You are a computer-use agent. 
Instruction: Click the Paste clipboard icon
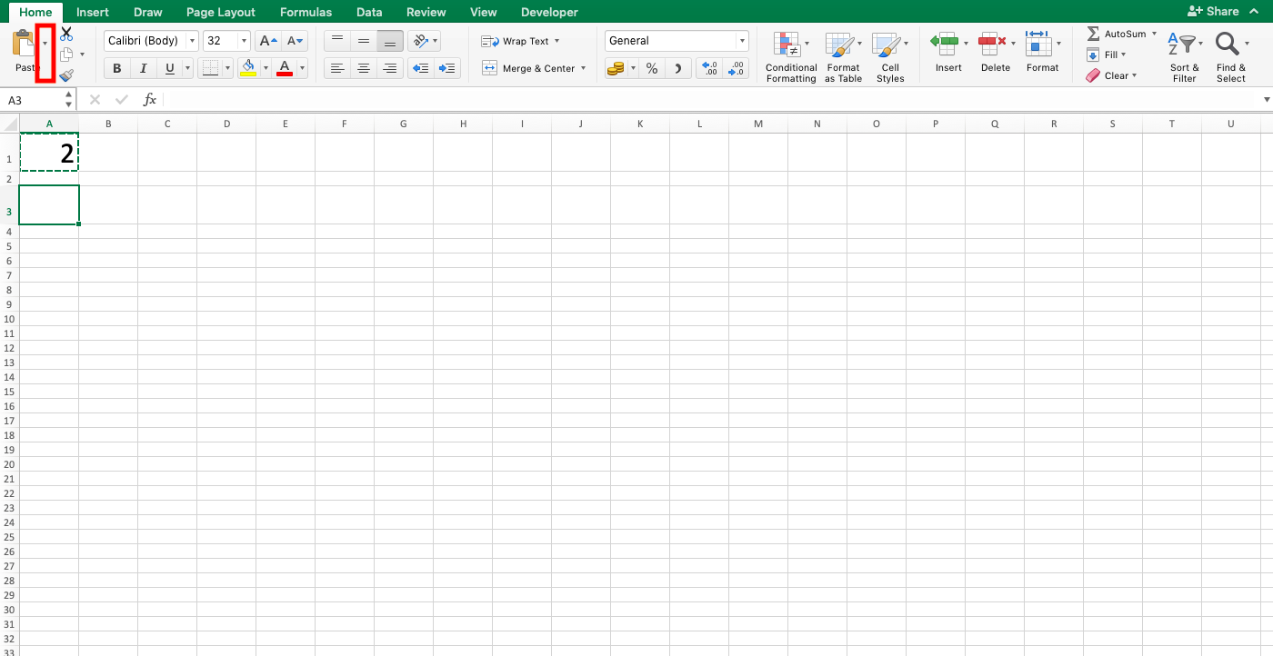click(24, 43)
